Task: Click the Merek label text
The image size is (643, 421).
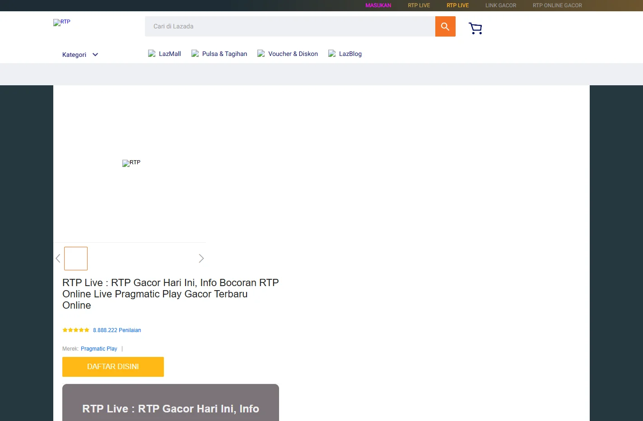Action: click(x=70, y=349)
